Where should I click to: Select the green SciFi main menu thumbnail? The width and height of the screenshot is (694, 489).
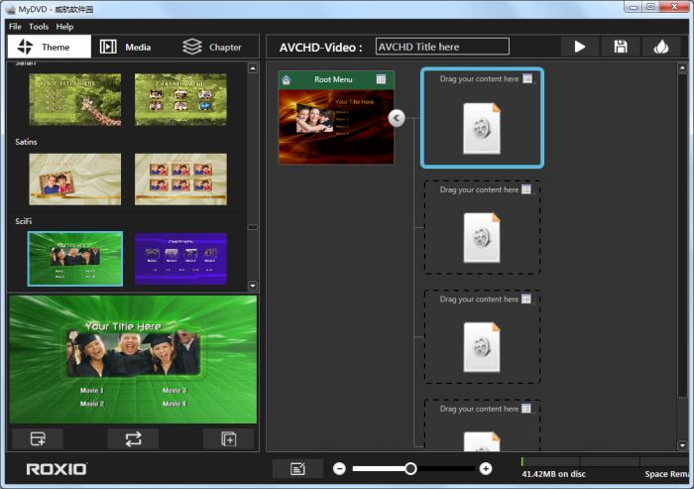click(x=74, y=259)
